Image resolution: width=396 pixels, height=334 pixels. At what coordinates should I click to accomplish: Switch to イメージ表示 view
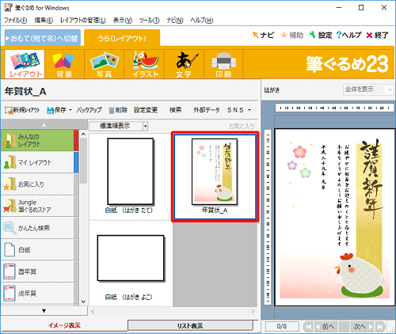coord(64,325)
